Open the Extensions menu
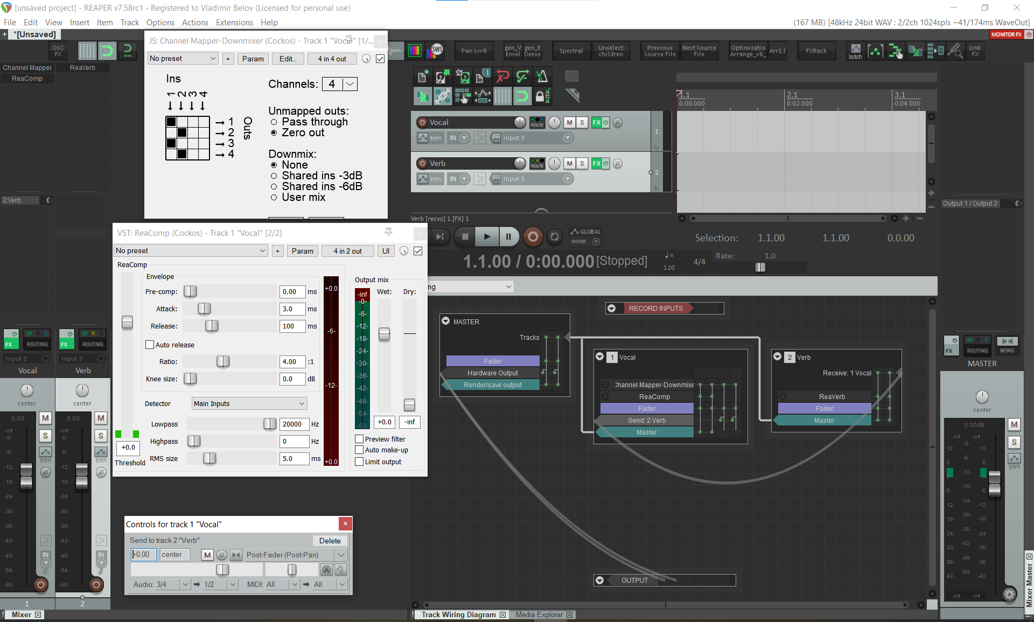Viewport: 1034px width, 622px height. pos(234,22)
